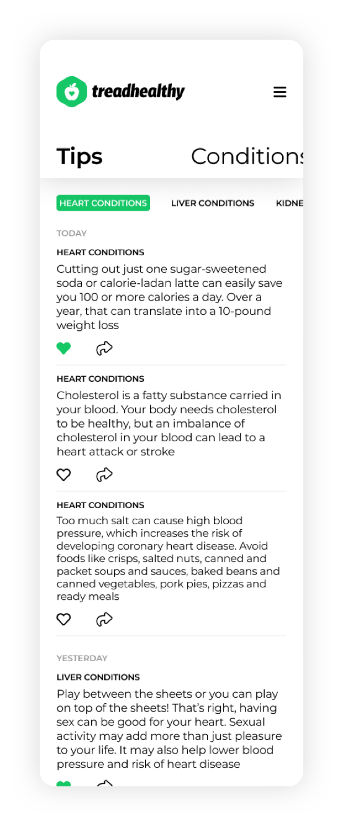Image resolution: width=343 pixels, height=826 pixels.
Task: Like the cholesterol tip with heart icon
Action: (64, 475)
